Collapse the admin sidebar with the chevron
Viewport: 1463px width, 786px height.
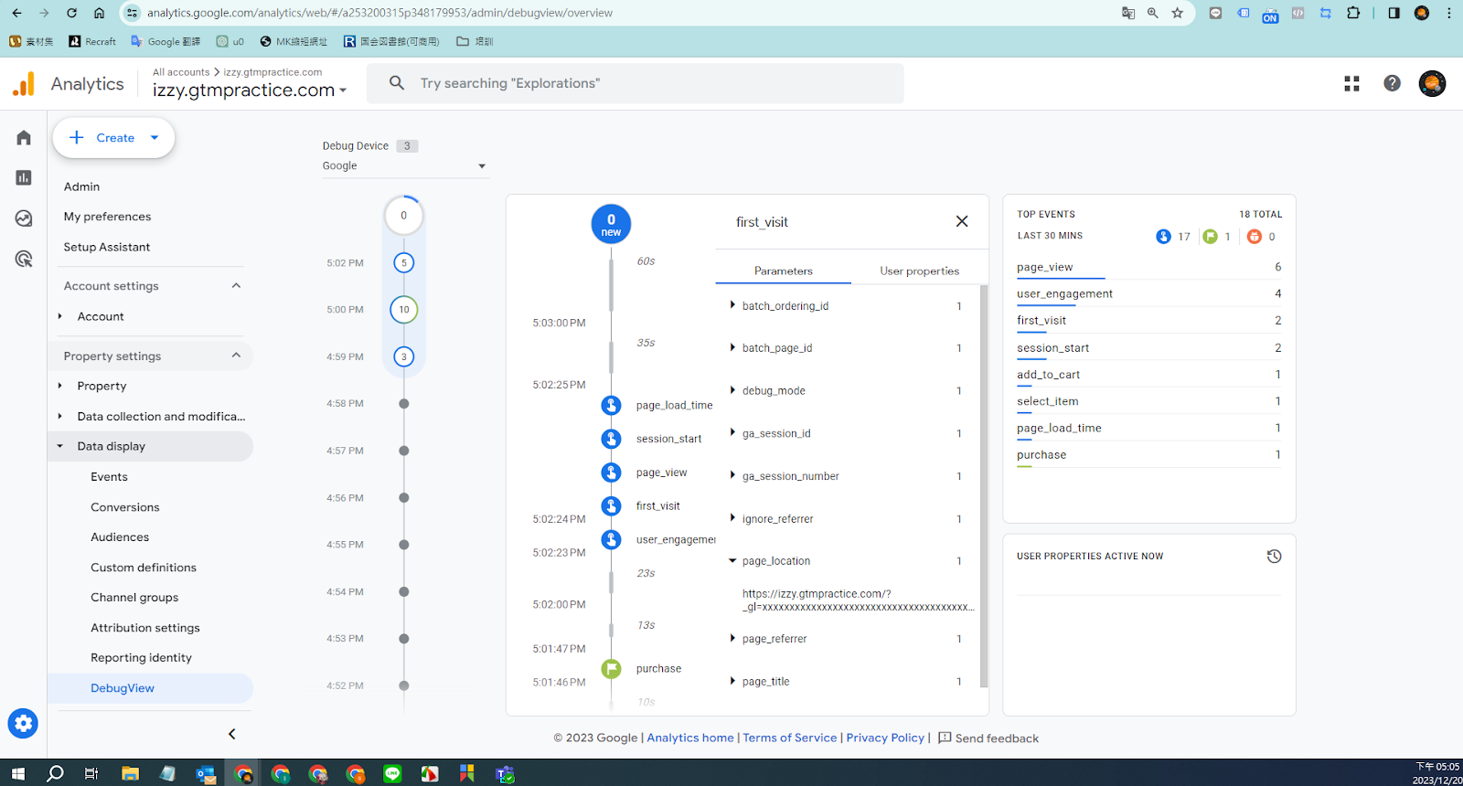[232, 734]
